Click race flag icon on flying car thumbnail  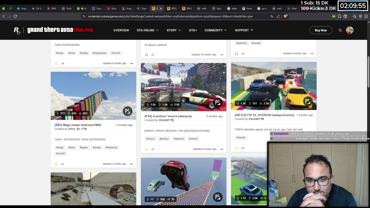[217, 197]
